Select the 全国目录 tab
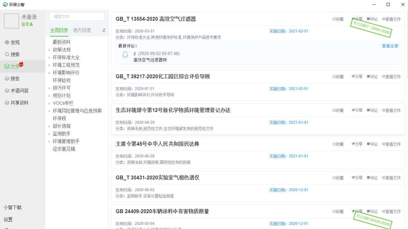 coord(59,30)
